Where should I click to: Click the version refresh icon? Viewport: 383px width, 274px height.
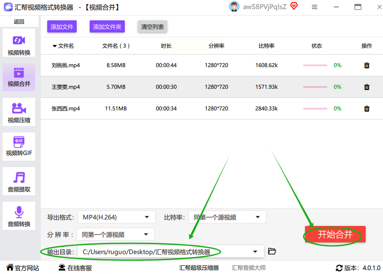pyautogui.click(x=339, y=268)
